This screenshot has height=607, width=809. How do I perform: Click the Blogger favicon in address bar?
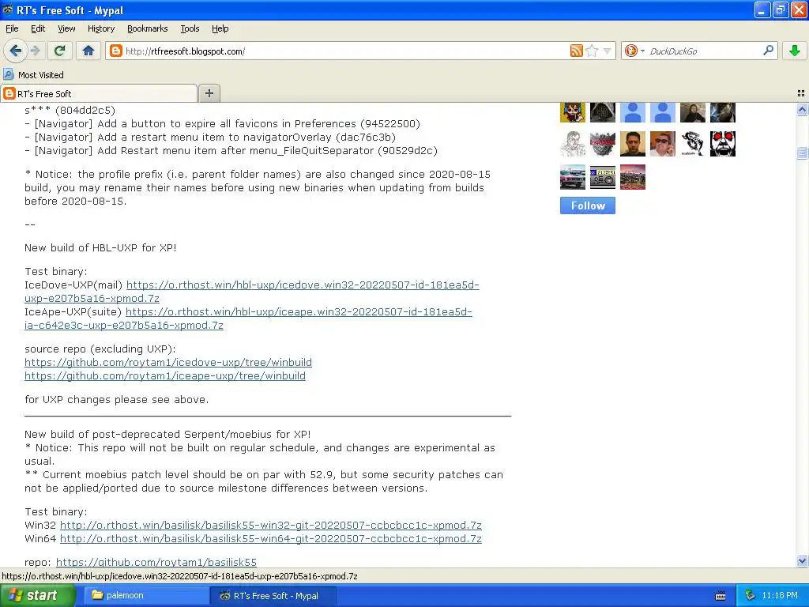[x=116, y=51]
